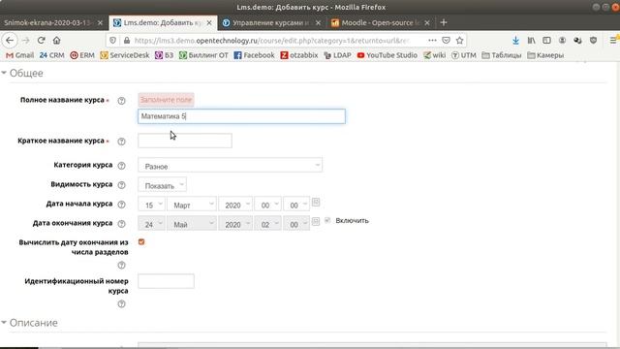Open CRM bookmark
Image resolution: width=620 pixels, height=349 pixels.
51,55
